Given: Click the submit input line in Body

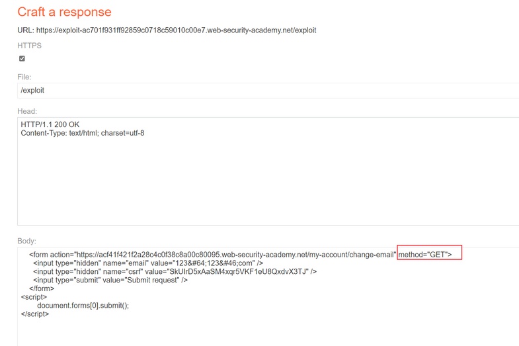Looking at the screenshot, I should [110, 280].
